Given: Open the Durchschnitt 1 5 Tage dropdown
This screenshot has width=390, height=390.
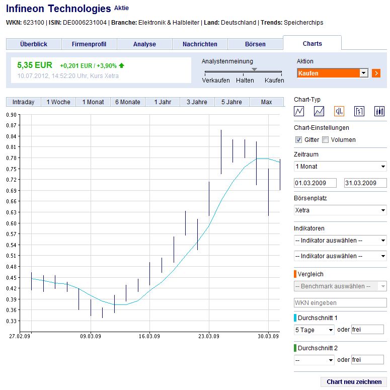Looking at the screenshot, I should click(314, 330).
